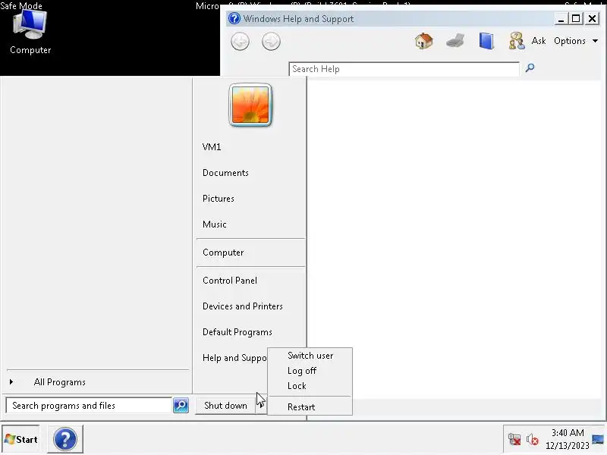Minimize the Windows Help and Support window
This screenshot has width=607, height=455.
[561, 18]
